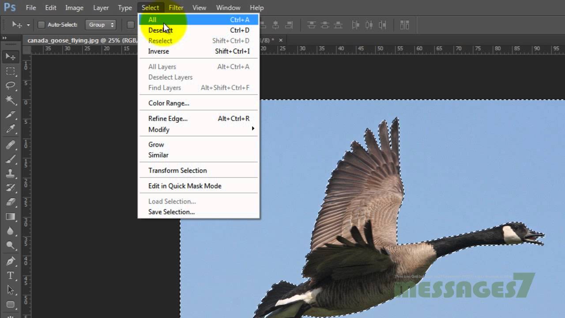Image resolution: width=565 pixels, height=318 pixels.
Task: Expand the Modify submenu
Action: tap(199, 129)
